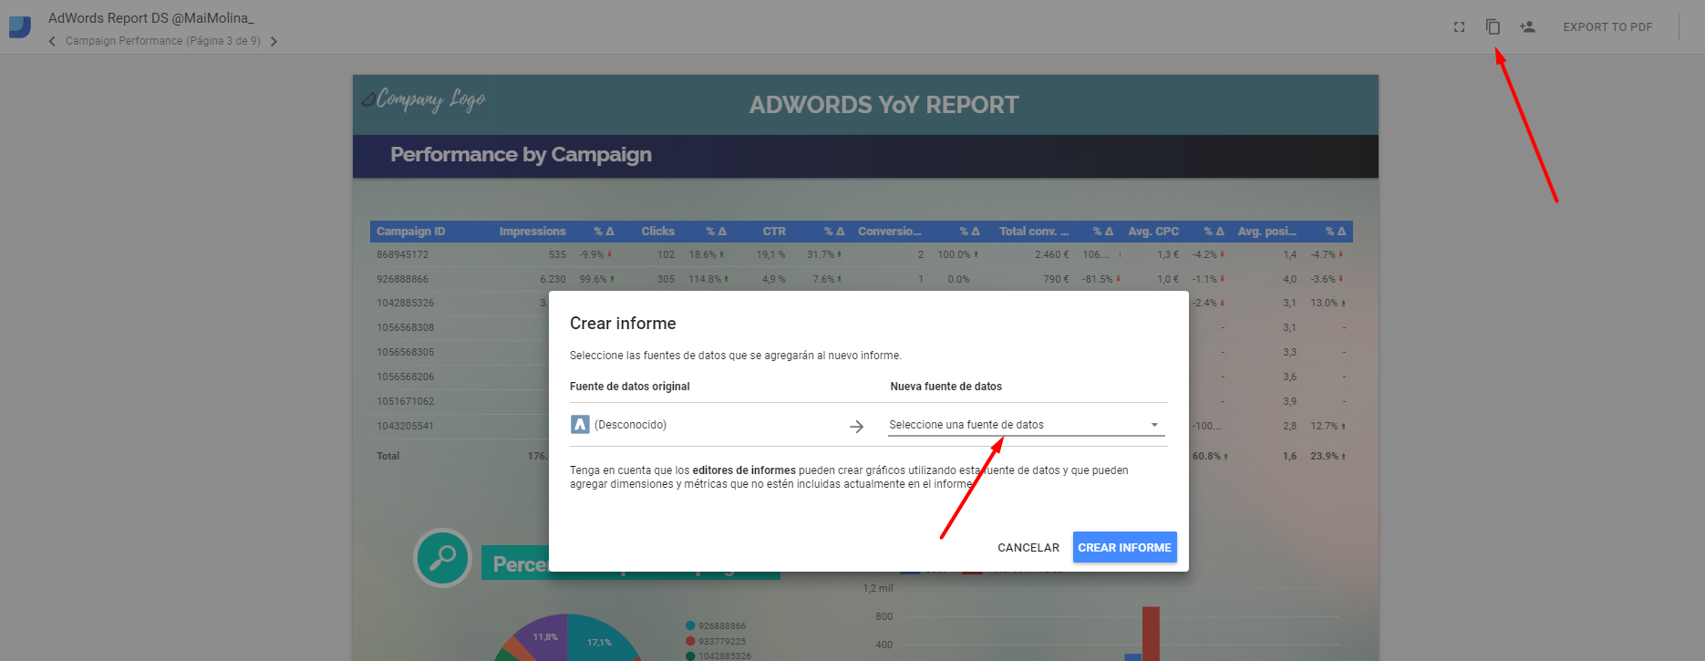
Task: Click the Clicks column header
Action: [657, 232]
